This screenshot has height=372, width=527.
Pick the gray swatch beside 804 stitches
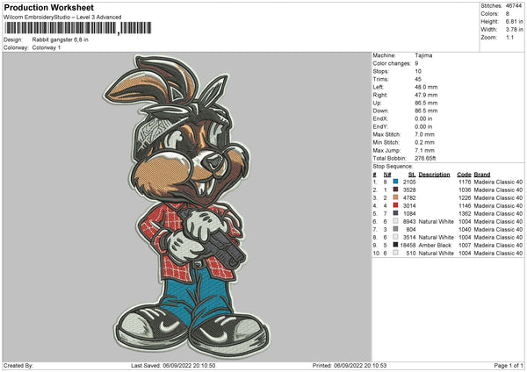point(395,229)
